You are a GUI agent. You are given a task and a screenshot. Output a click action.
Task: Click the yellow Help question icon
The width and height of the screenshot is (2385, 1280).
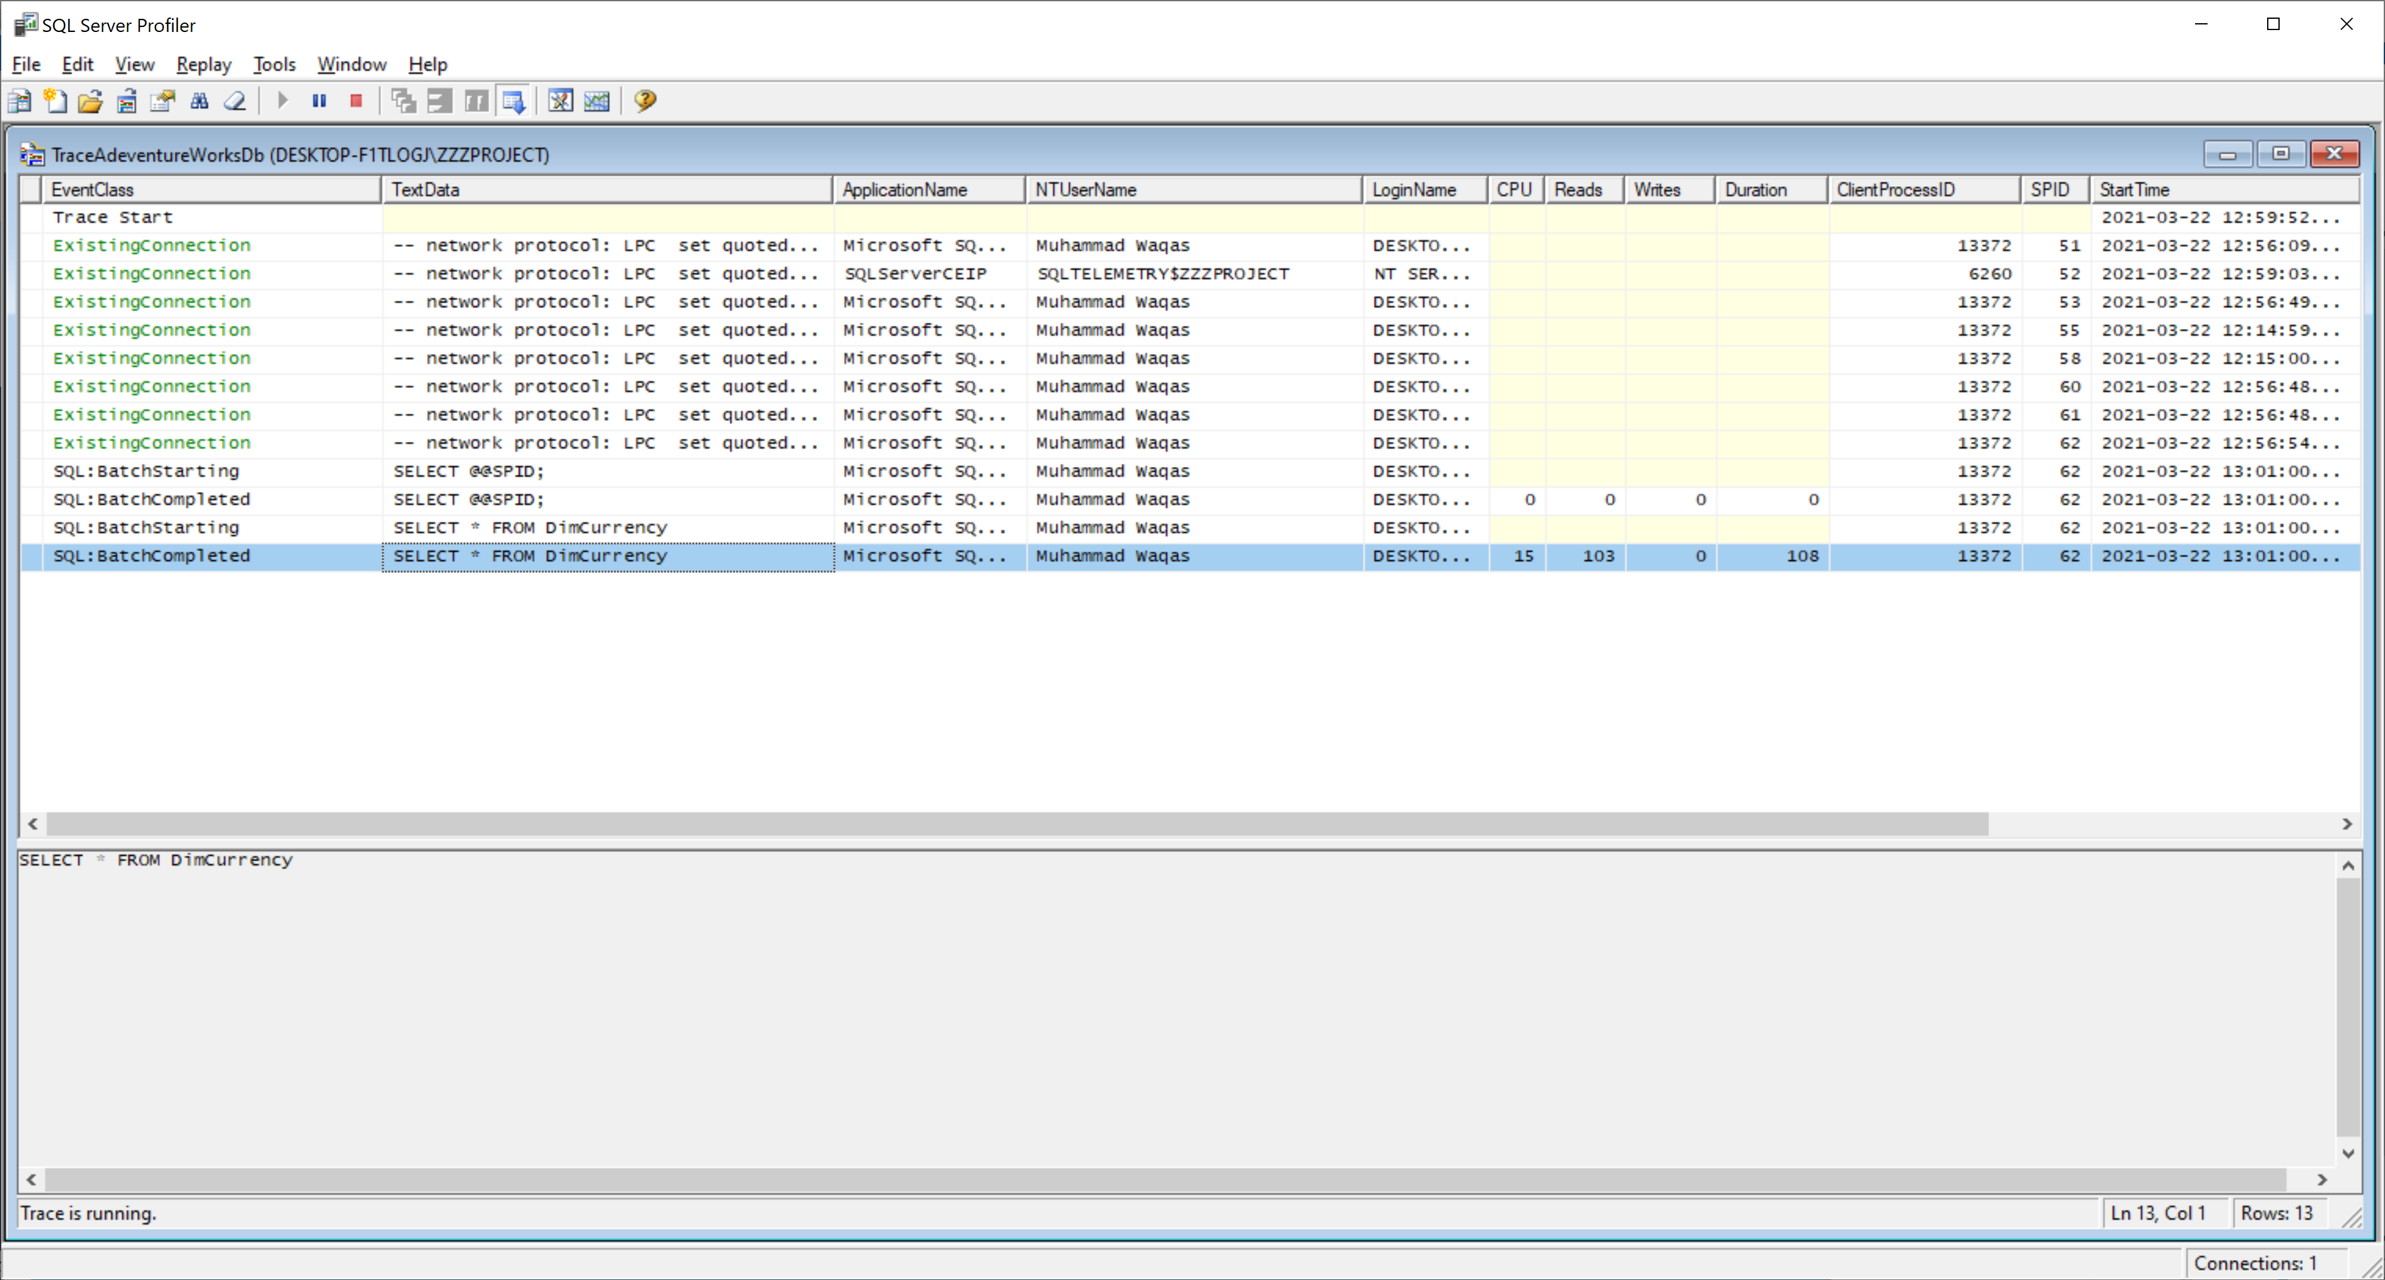(x=645, y=101)
